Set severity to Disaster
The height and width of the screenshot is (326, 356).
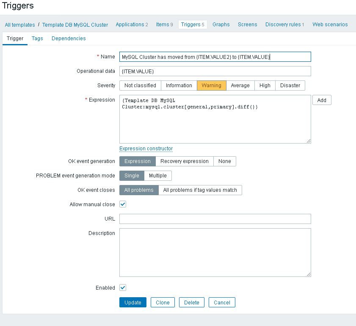click(x=290, y=86)
